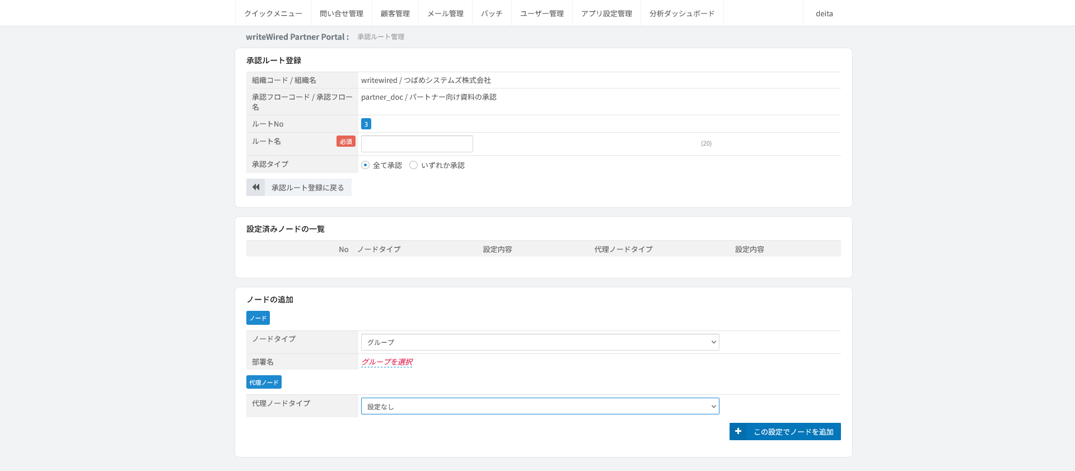
Task: Click the グループを選択 link
Action: (x=387, y=362)
